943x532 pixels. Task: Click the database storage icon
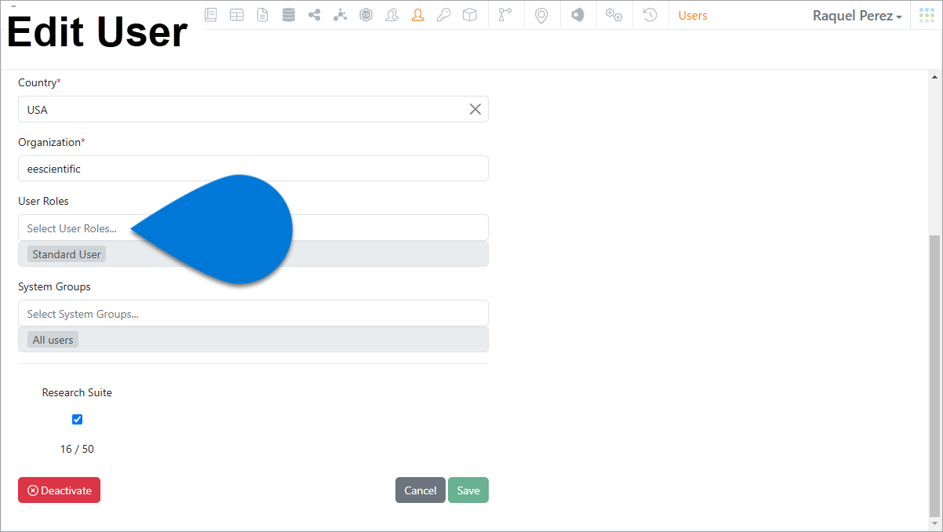tap(288, 14)
